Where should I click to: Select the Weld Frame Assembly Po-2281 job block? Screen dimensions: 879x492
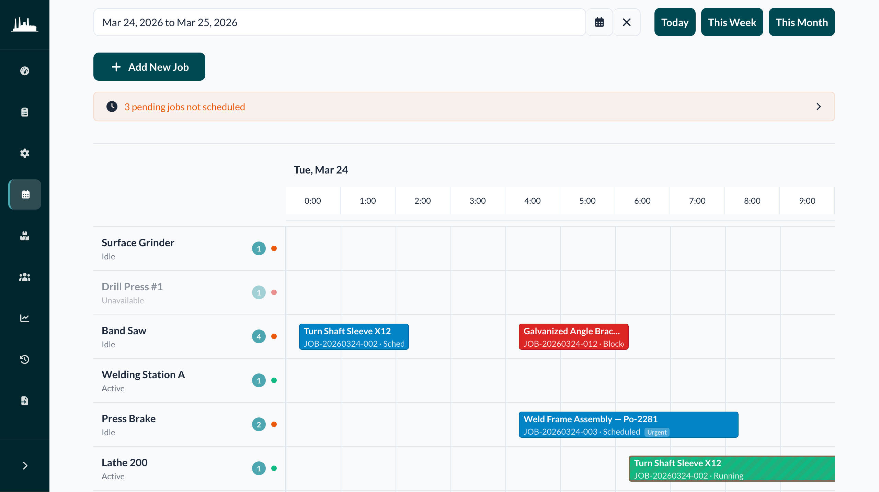pyautogui.click(x=628, y=425)
